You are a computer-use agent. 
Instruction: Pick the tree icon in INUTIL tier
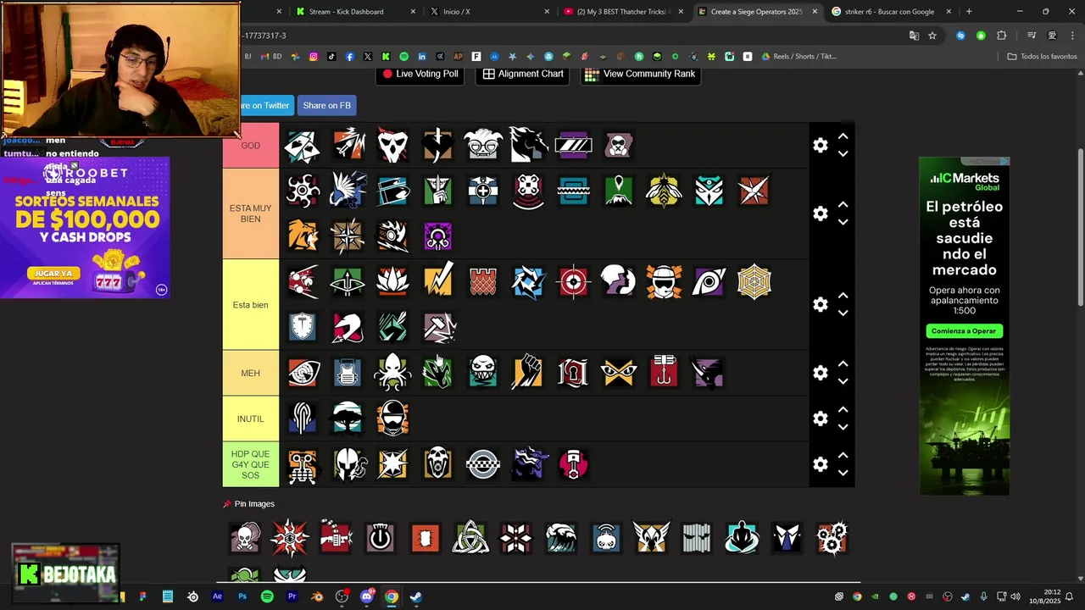[348, 419]
